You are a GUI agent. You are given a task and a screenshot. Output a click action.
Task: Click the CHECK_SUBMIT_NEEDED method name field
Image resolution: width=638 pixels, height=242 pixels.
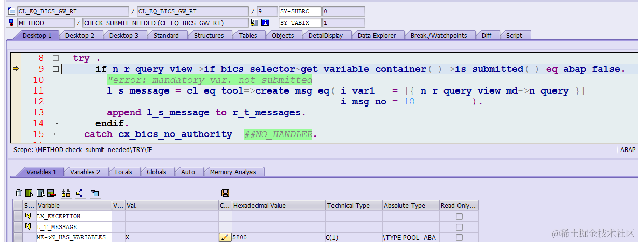click(x=165, y=23)
